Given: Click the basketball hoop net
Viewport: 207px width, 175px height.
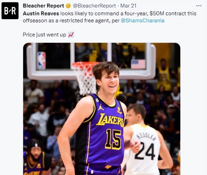Looking at the screenshot, I should (x=85, y=79).
